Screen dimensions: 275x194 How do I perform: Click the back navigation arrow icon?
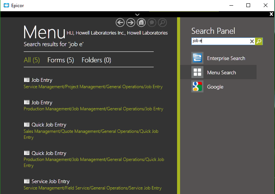point(120,23)
